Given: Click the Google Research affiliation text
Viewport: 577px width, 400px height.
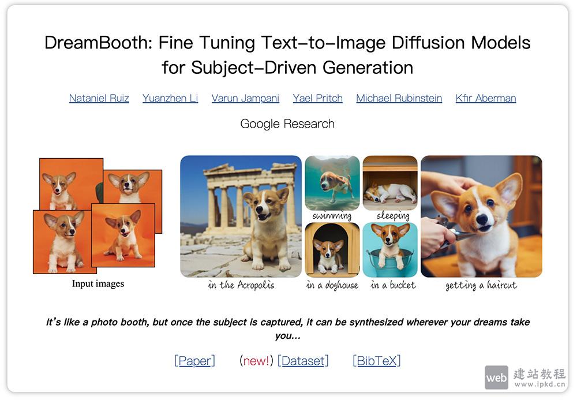Looking at the screenshot, I should [x=287, y=124].
